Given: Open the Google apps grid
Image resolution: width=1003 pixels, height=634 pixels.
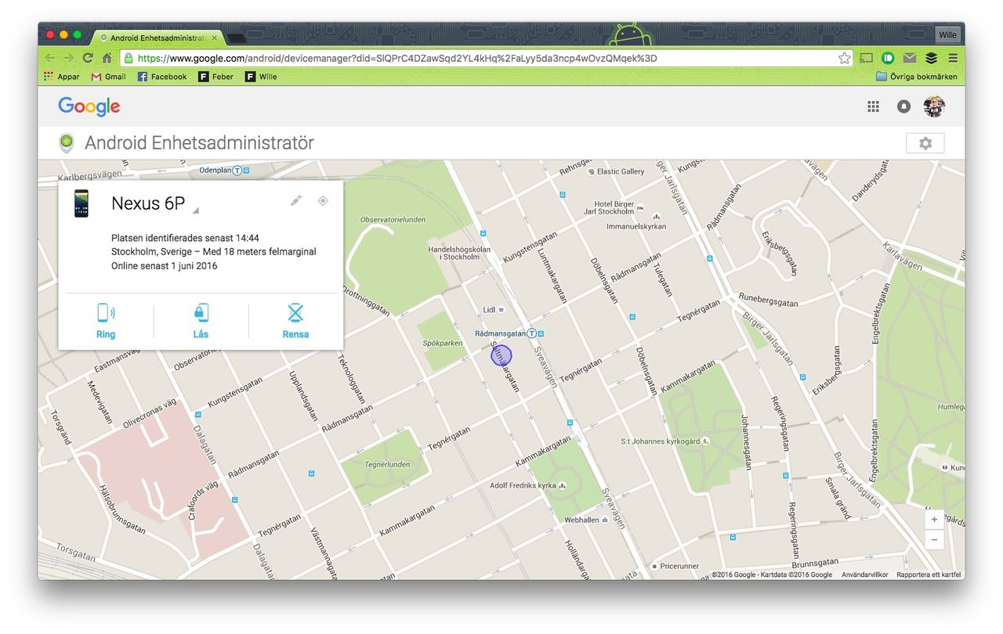Looking at the screenshot, I should [873, 106].
